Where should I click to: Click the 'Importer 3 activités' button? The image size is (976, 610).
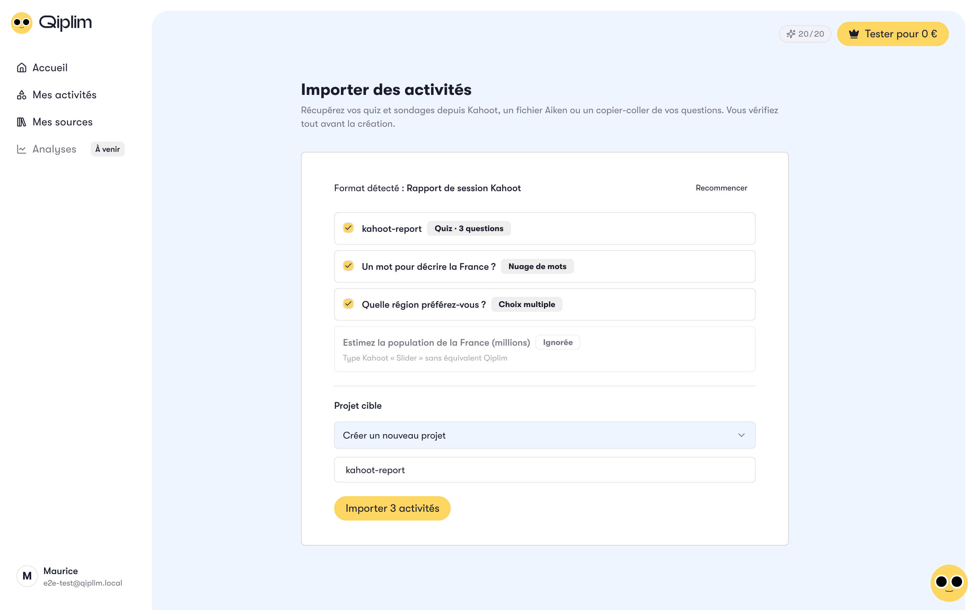pyautogui.click(x=392, y=508)
